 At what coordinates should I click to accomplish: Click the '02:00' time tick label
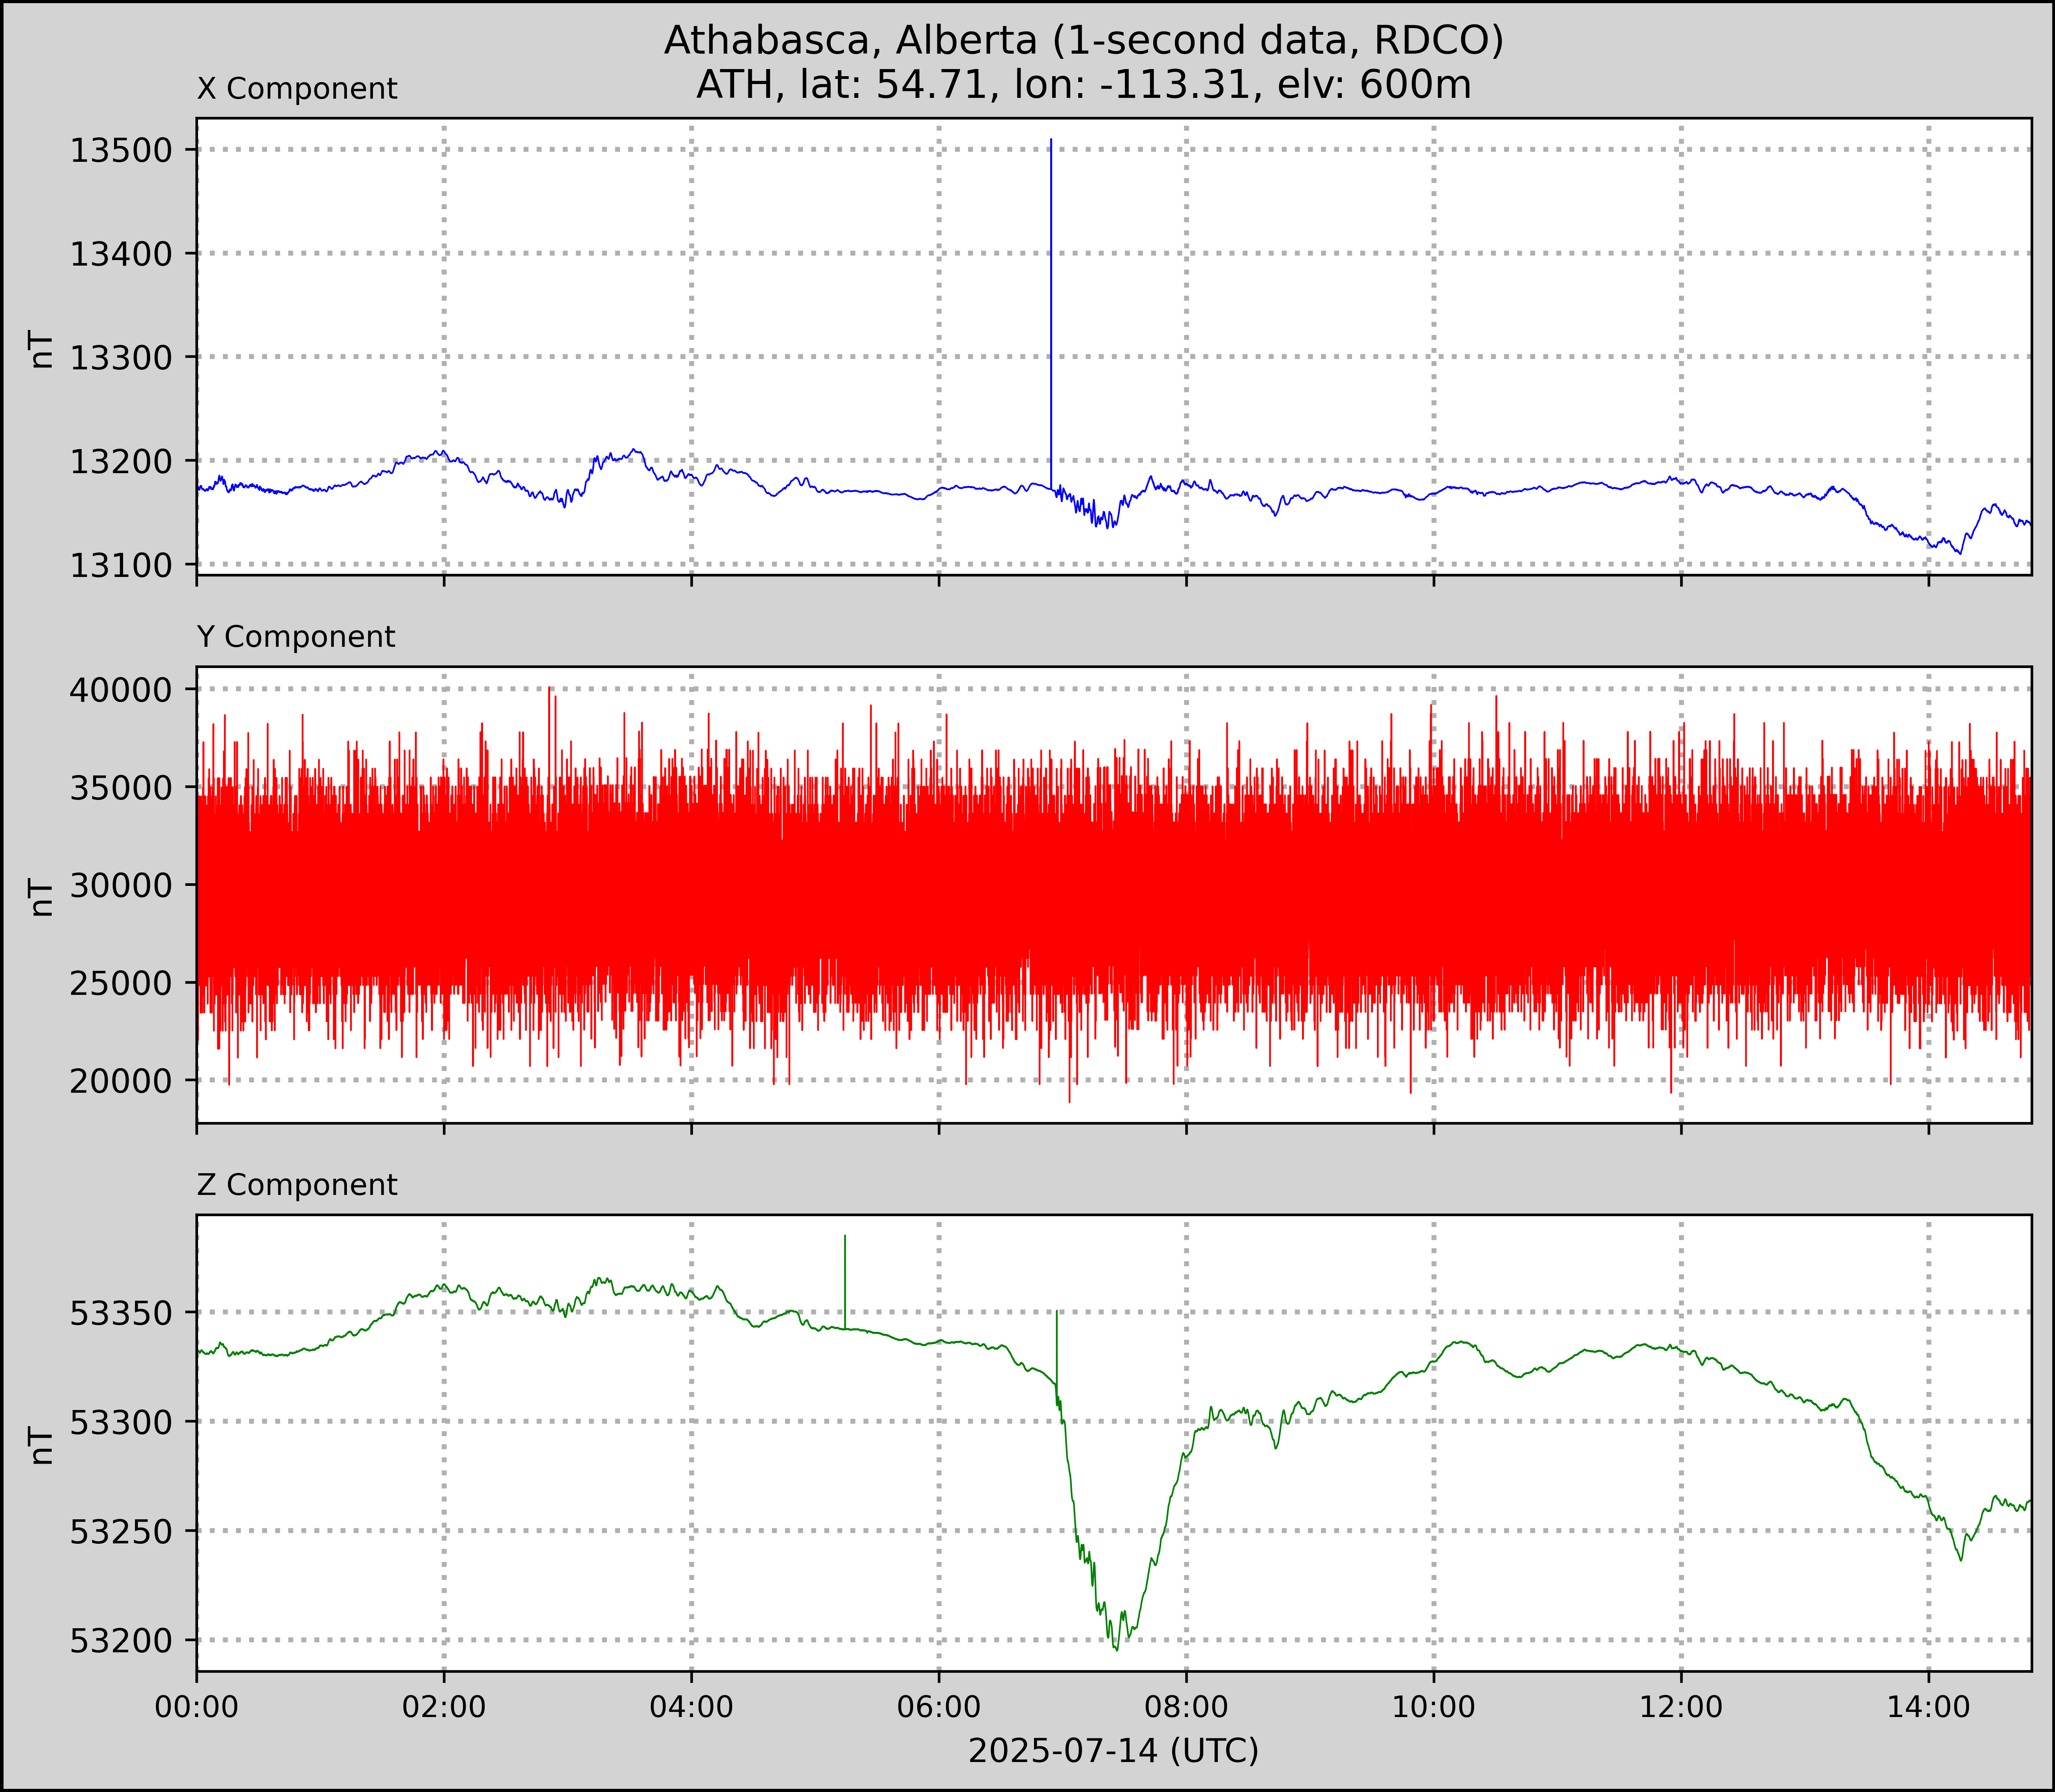(x=444, y=1707)
